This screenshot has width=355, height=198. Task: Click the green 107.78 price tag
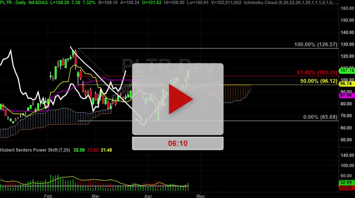point(347,71)
